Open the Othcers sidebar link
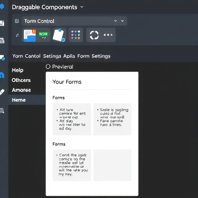Screen dimensions: 198x198 [x=21, y=80]
